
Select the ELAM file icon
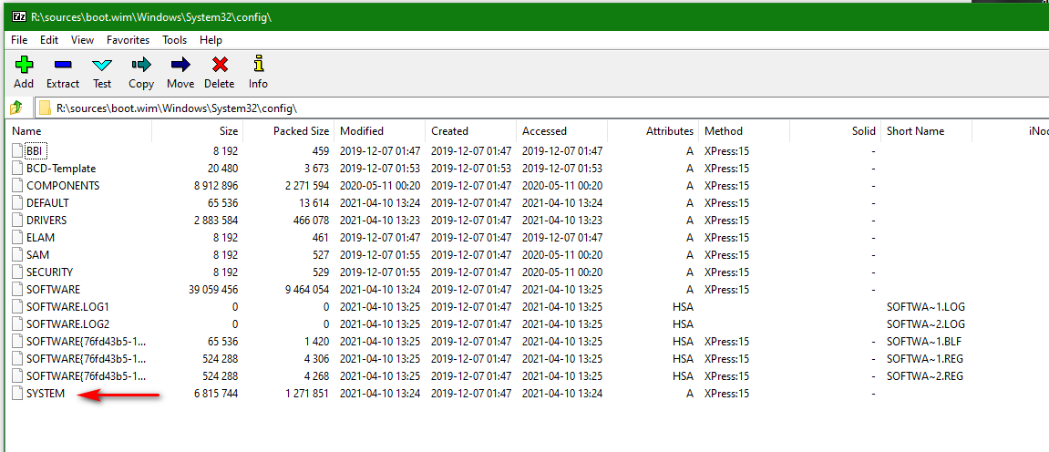(16, 238)
